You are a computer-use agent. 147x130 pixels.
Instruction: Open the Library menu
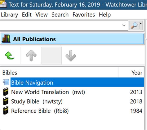[x=9, y=15]
